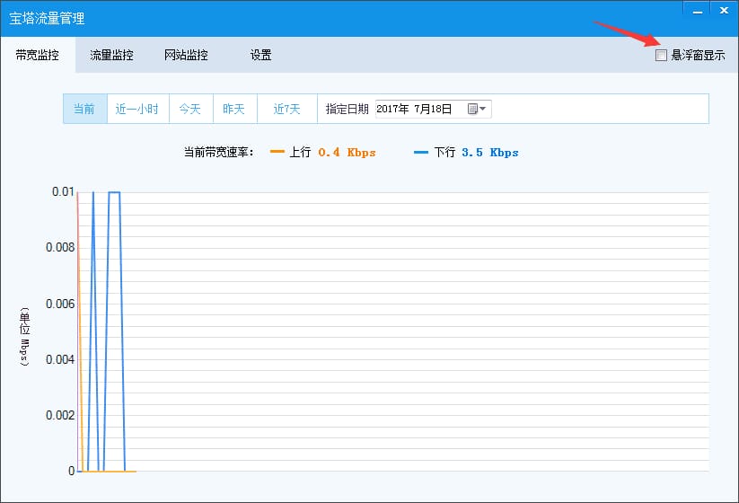Click the blue 下行 legend marker
The width and height of the screenshot is (739, 503).
click(421, 152)
